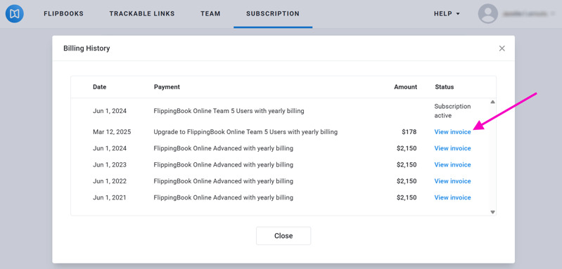
Task: View invoice for Jun 1, 2021 payment
Action: tap(452, 198)
